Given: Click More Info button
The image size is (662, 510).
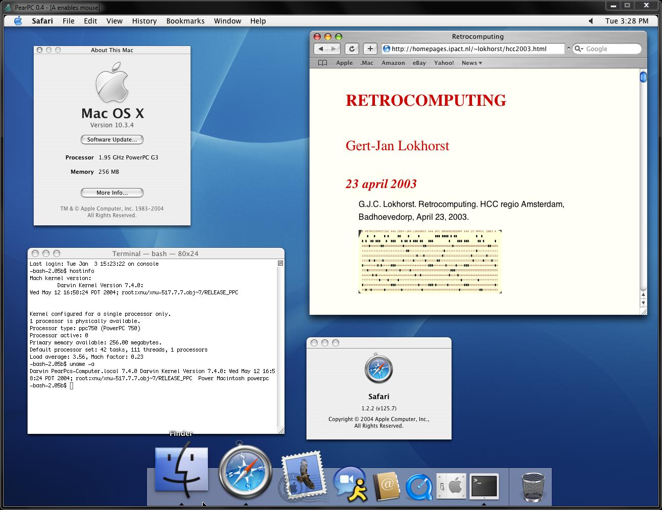Looking at the screenshot, I should point(112,193).
